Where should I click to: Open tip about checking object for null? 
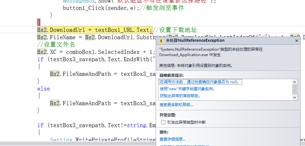click(201, 82)
